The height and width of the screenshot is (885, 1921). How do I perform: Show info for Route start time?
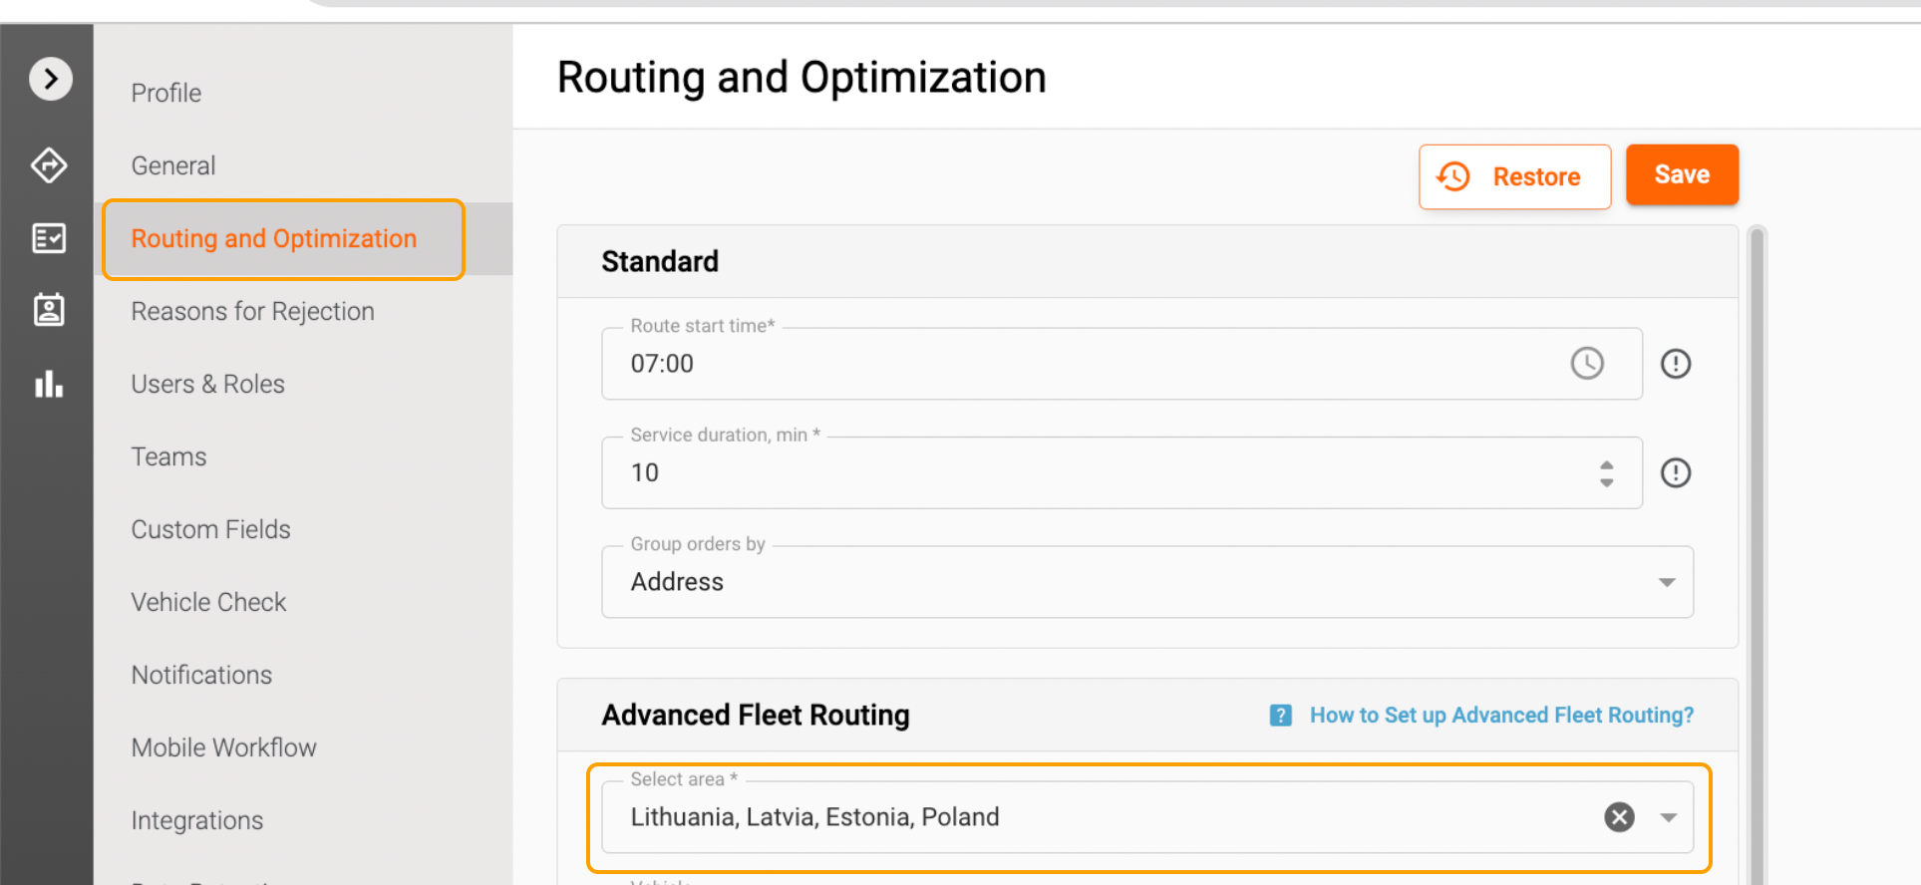click(1676, 364)
